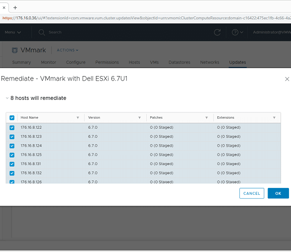The height and width of the screenshot is (252, 291).
Task: Uncheck host 176.16.8.125
Action: 12,155
